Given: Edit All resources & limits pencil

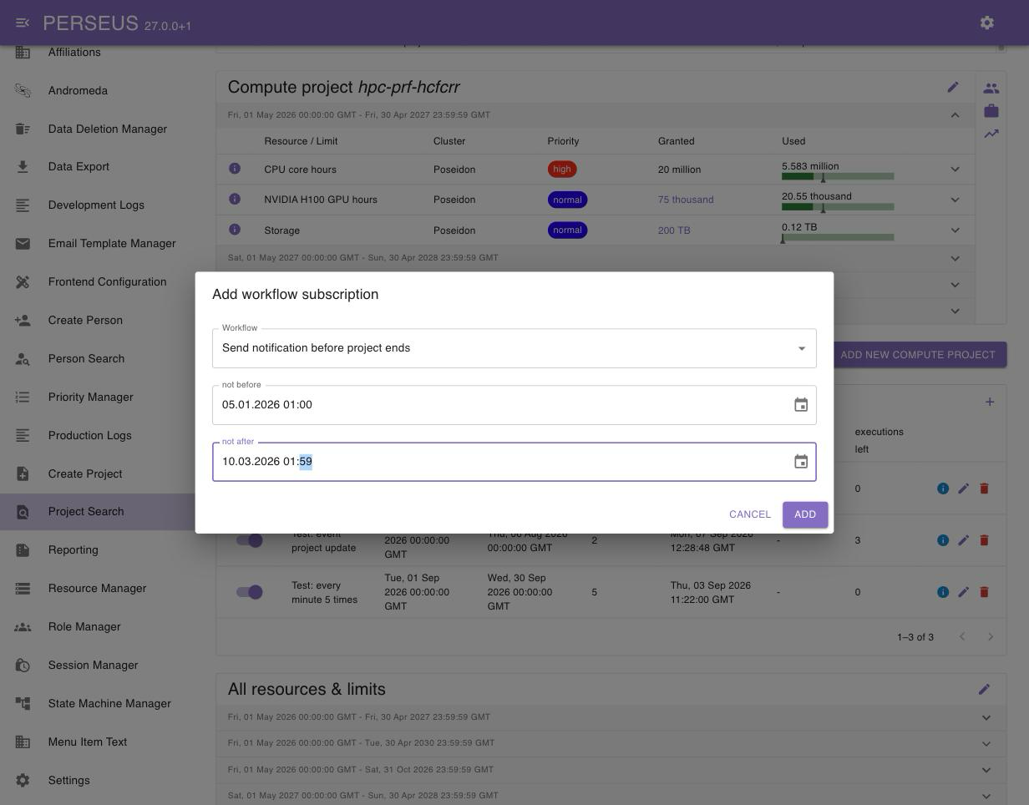Looking at the screenshot, I should (x=984, y=689).
